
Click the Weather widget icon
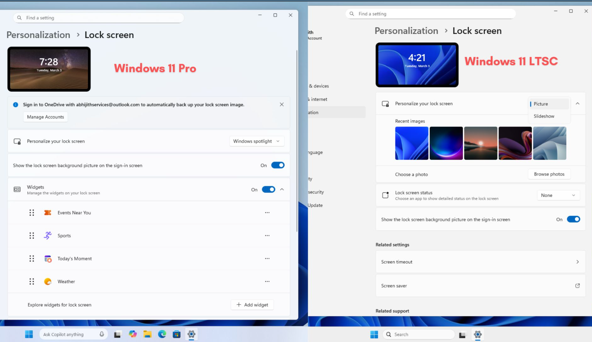(x=48, y=282)
